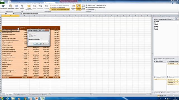Toggle the Кв. 4 field checkbox
This screenshot has width=179, height=100.
pos(155,30)
